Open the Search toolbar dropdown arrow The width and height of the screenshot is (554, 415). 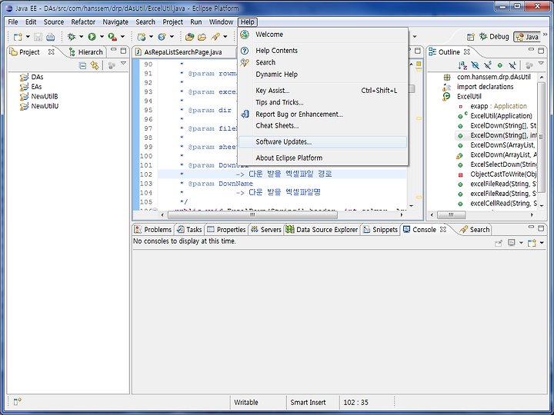coord(225,37)
